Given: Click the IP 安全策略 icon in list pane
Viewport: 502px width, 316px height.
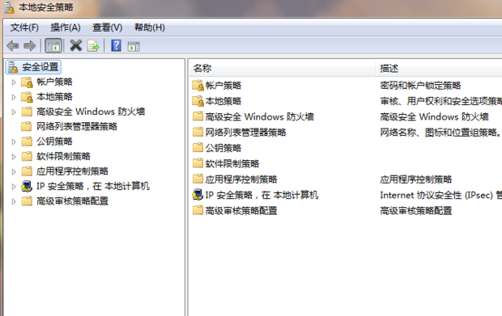Looking at the screenshot, I should click(198, 195).
